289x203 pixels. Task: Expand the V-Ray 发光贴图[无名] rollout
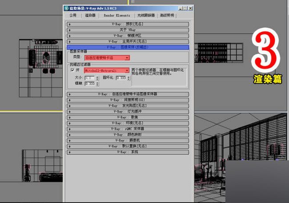[x=128, y=106]
